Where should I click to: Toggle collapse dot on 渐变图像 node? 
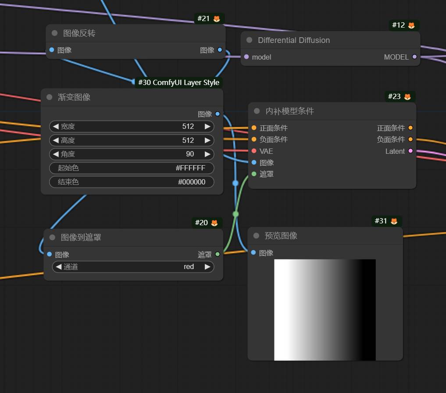[50, 97]
